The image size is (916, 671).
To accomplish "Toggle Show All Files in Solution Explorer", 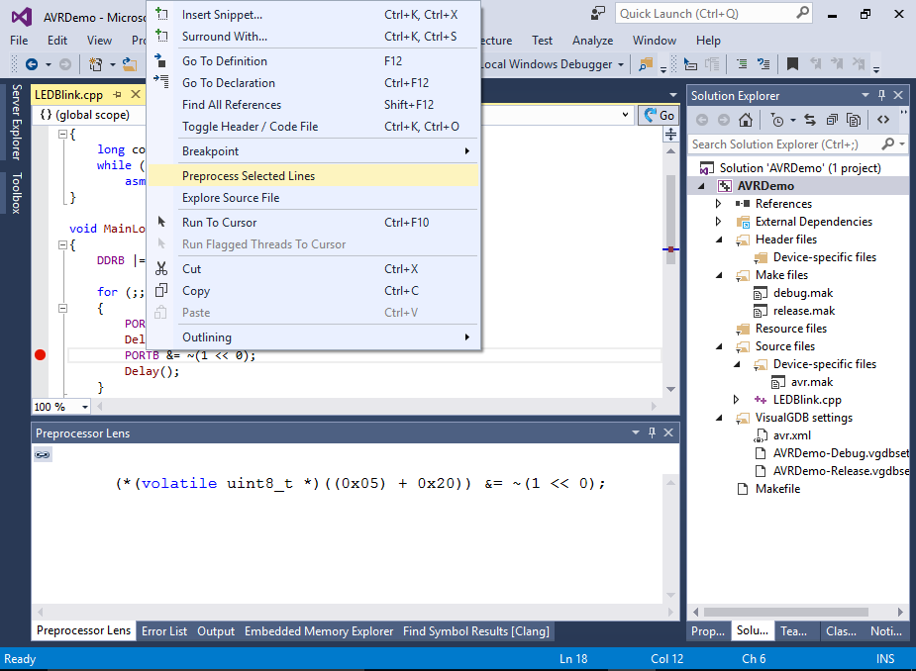I will coord(854,120).
